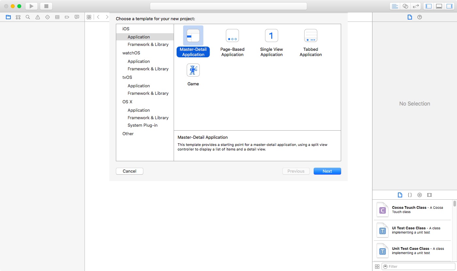Open the Debug navigator icon
The width and height of the screenshot is (457, 271).
57,17
